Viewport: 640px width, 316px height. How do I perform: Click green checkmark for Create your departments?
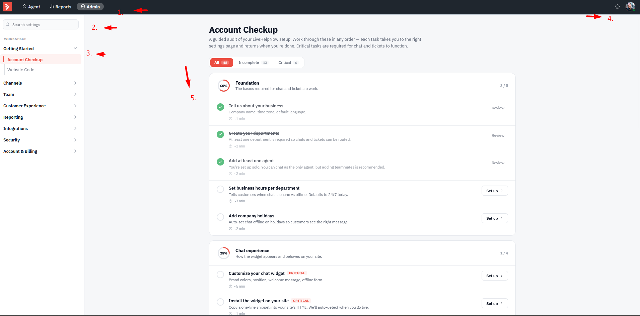220,134
